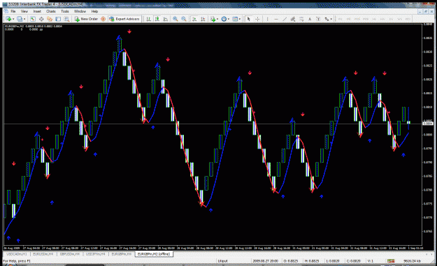The image size is (437, 266).
Task: Select M1 timeframe button
Action: [340, 19]
